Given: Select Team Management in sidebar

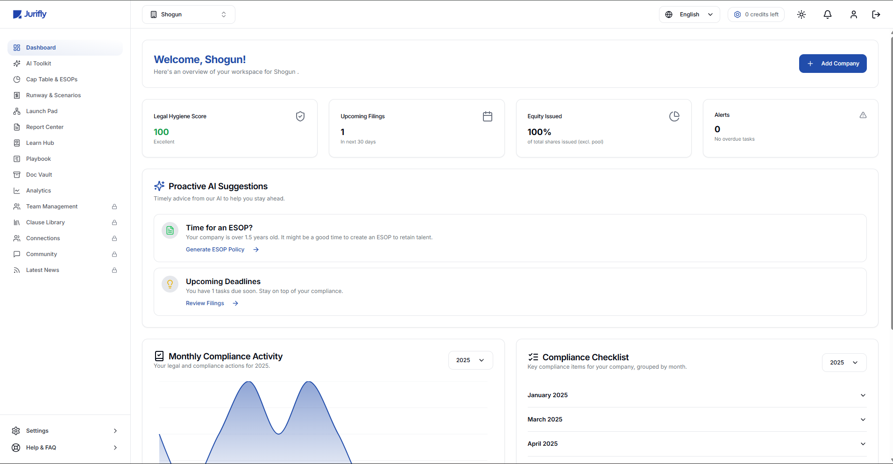Looking at the screenshot, I should click(65, 207).
